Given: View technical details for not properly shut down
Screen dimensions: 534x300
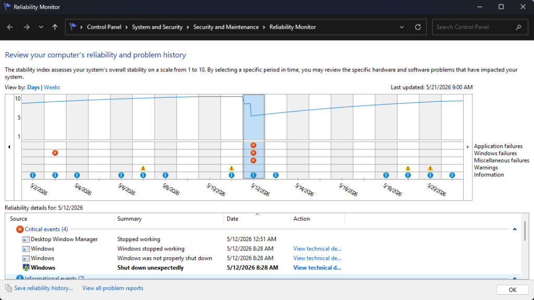Looking at the screenshot, I should coord(318,258).
